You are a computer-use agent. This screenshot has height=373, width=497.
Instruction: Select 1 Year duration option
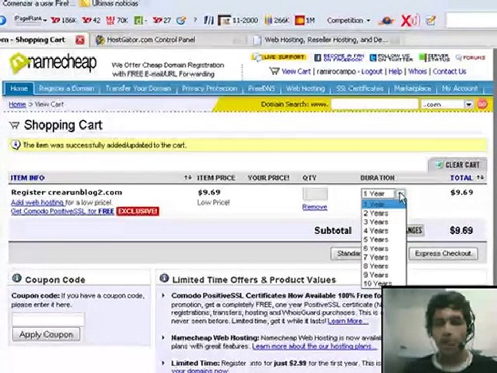pos(384,204)
